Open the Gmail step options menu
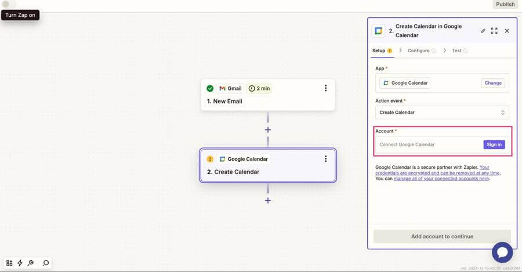This screenshot has height=272, width=522. [325, 88]
